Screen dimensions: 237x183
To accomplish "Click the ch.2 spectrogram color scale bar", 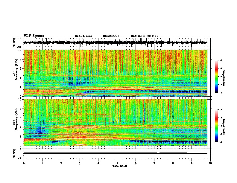I will click(217, 126).
